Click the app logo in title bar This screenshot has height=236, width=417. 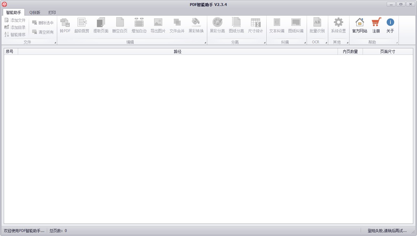[4, 4]
